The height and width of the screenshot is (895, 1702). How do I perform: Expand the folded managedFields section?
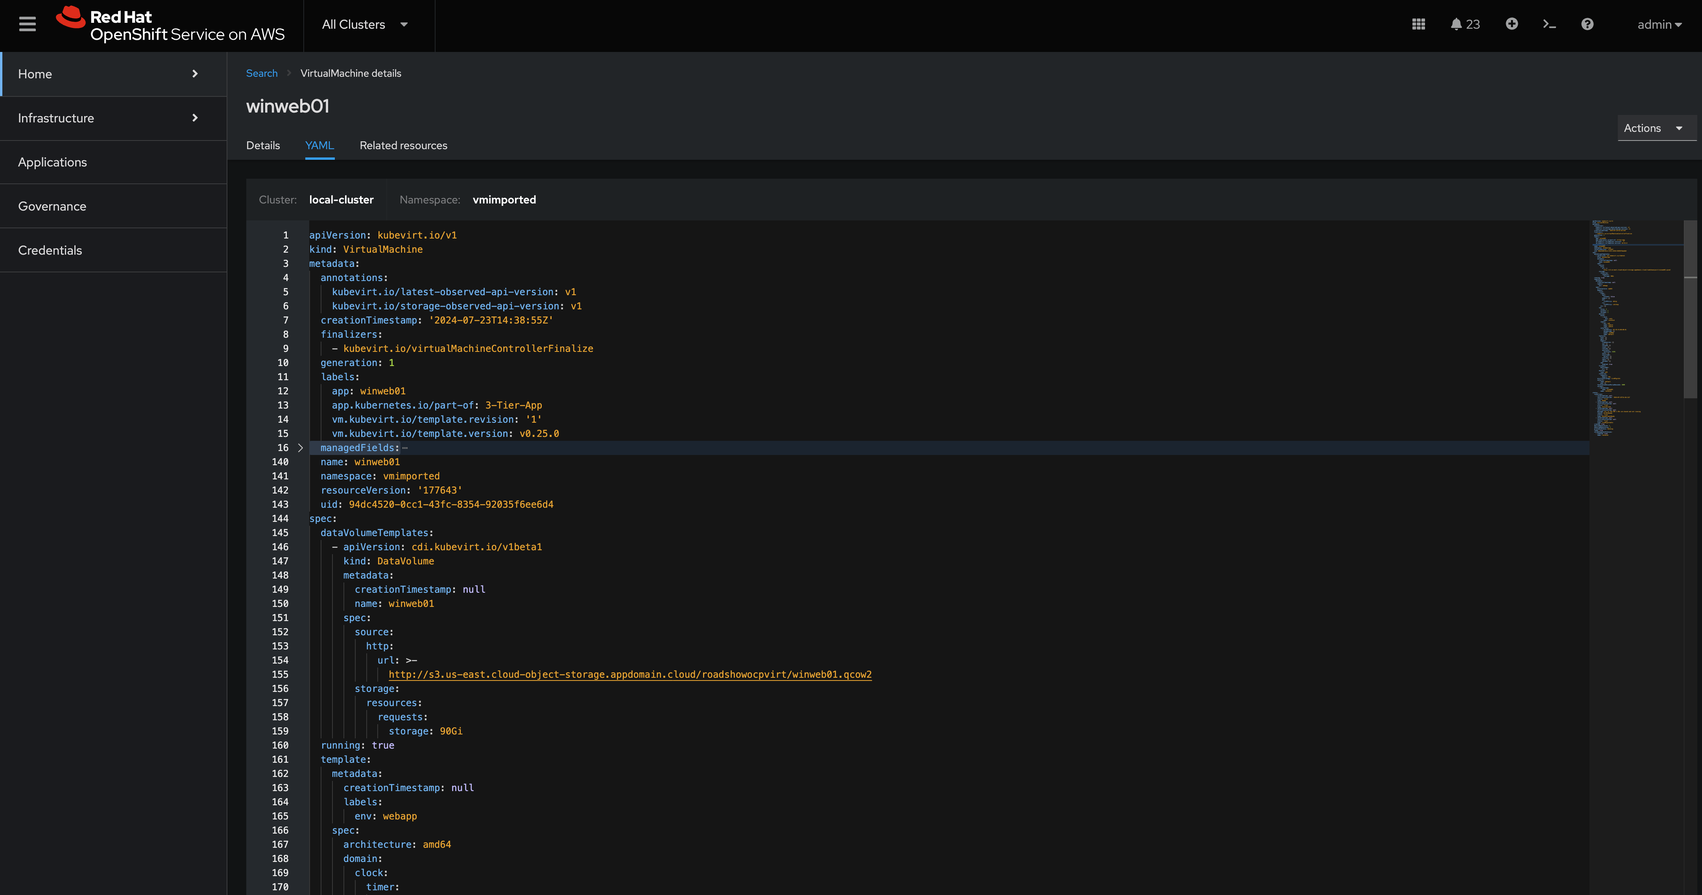(300, 447)
